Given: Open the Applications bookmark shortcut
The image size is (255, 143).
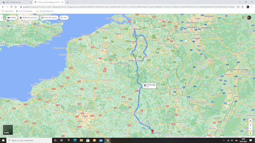Looking at the screenshot, I should [8, 11].
